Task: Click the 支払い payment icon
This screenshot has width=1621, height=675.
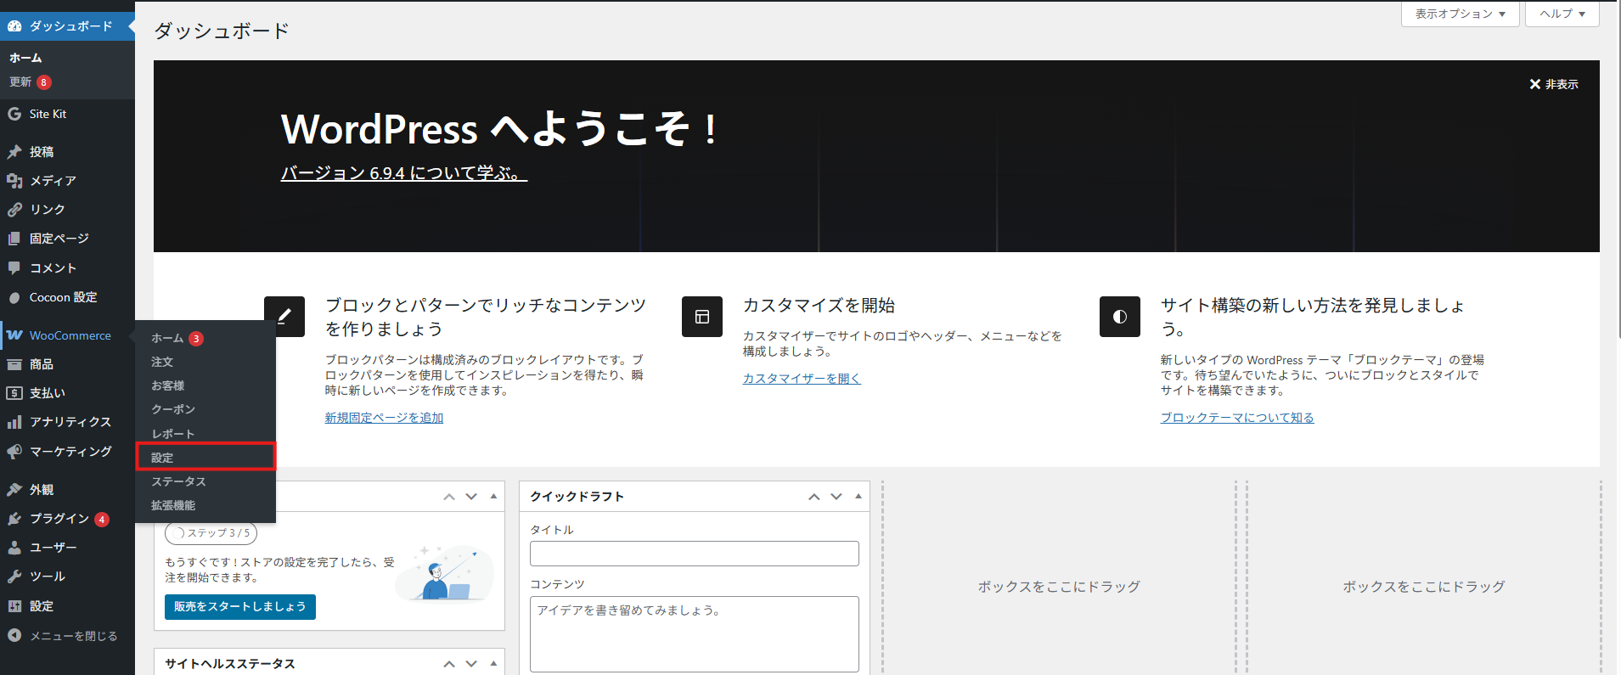Action: (x=14, y=393)
